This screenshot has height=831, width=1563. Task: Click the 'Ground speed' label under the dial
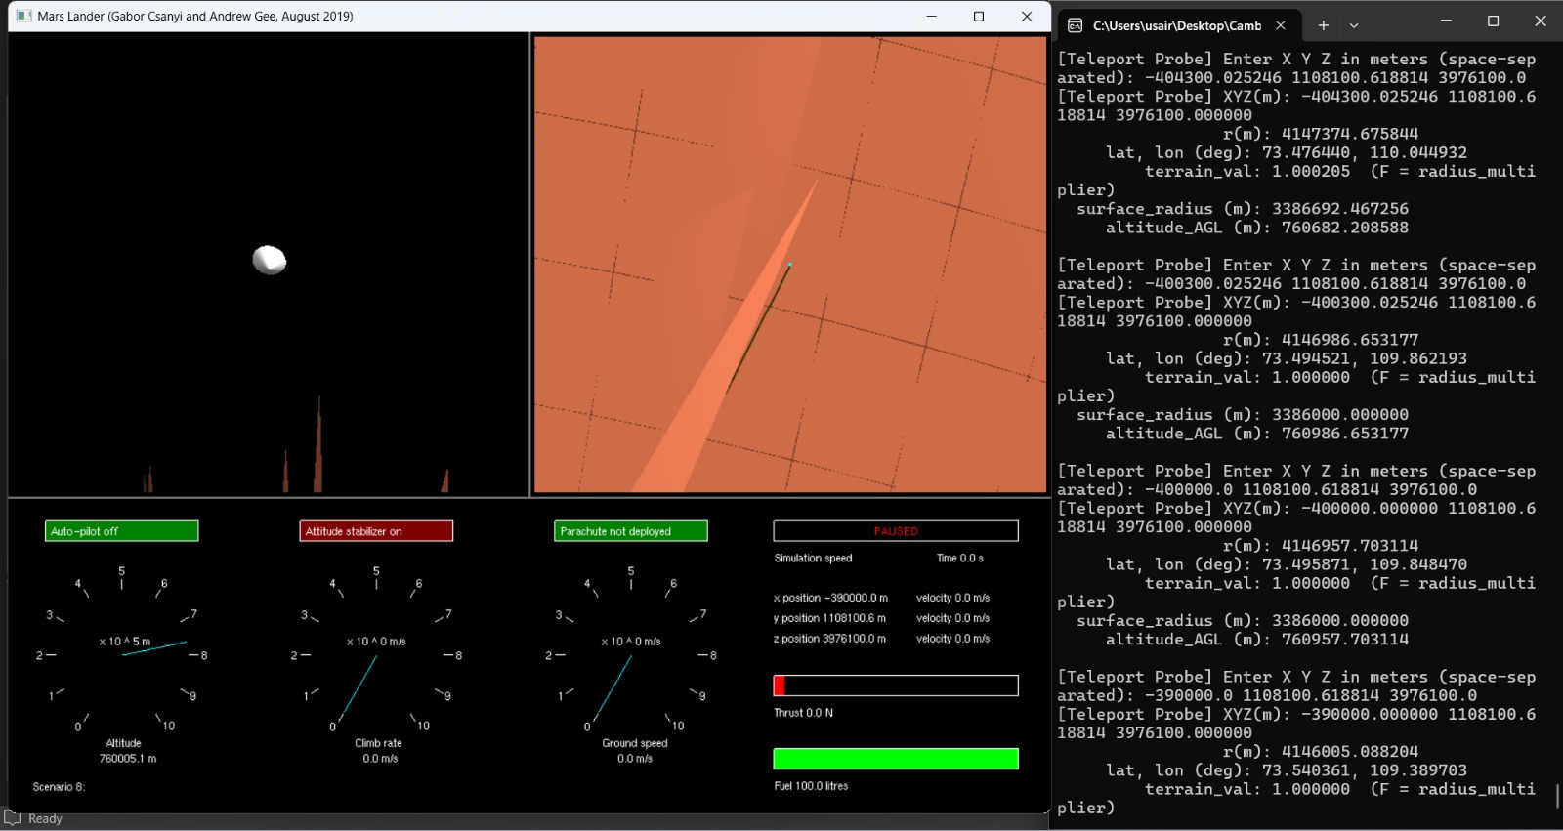(635, 743)
